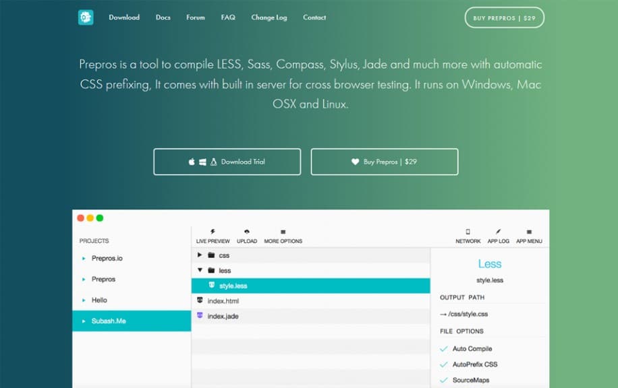Image resolution: width=618 pixels, height=388 pixels.
Task: Open the Change Log page
Action: click(x=269, y=18)
